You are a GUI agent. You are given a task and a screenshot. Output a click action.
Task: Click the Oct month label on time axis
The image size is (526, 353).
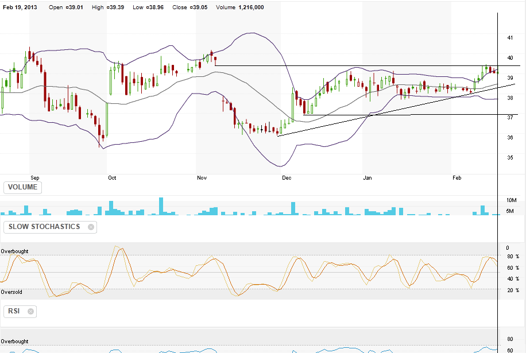coord(112,178)
